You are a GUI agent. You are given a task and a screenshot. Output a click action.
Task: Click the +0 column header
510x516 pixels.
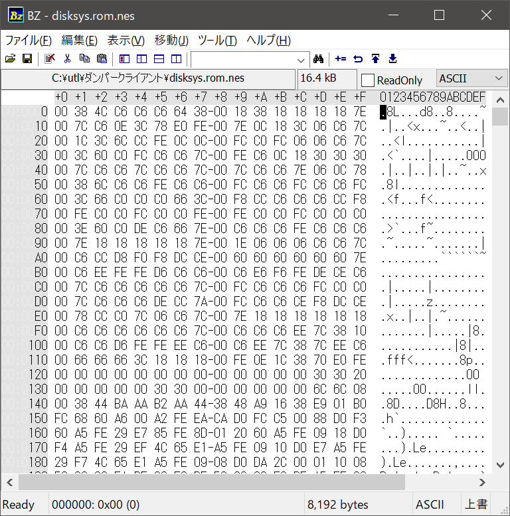61,97
